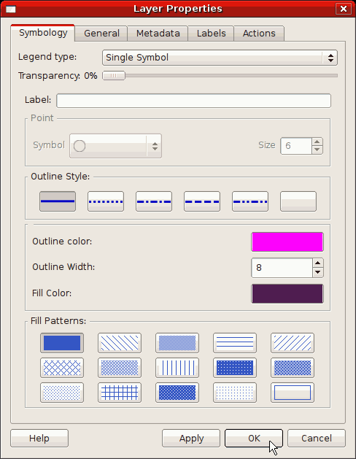The width and height of the screenshot is (356, 459).
Task: Select the square grid fill pattern
Action: click(120, 393)
